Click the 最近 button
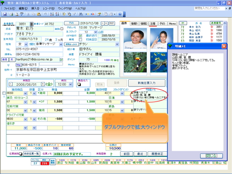Viewport: 232px width, 174px height. coord(140,154)
